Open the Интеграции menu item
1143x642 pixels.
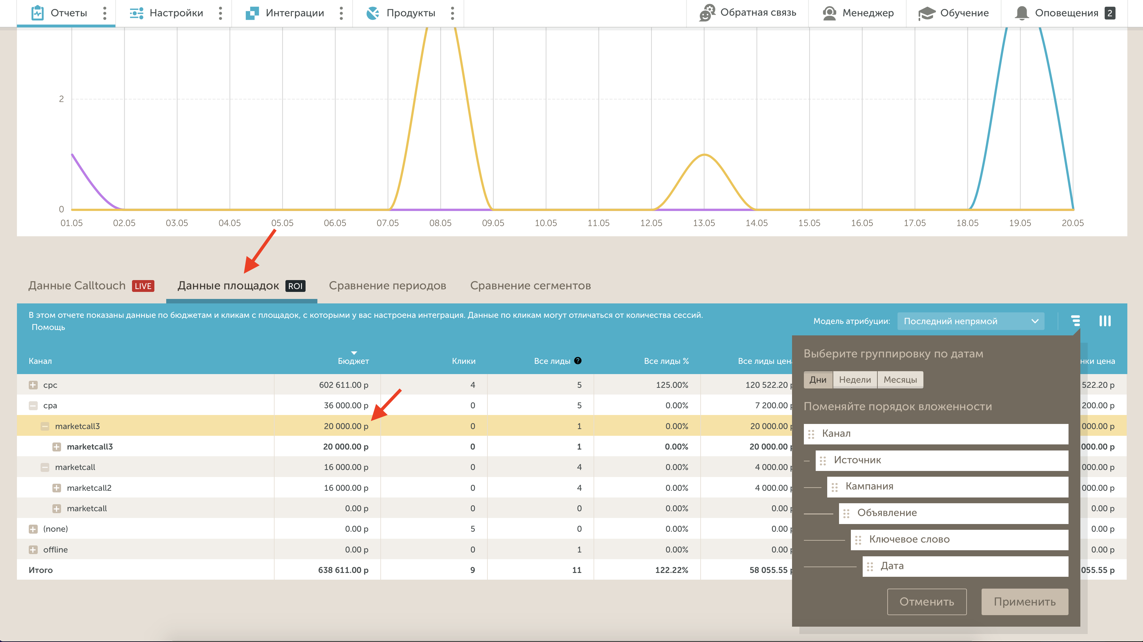285,13
